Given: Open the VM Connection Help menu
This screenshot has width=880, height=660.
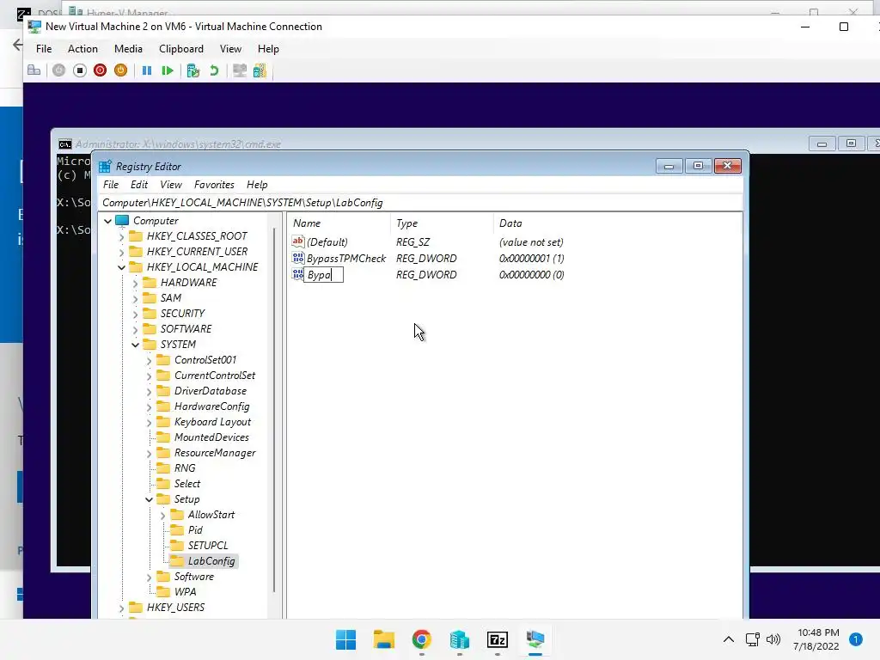Looking at the screenshot, I should (x=268, y=49).
